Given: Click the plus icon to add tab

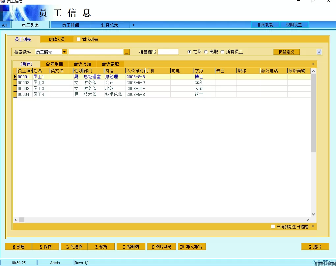Looking at the screenshot, I should [x=133, y=25].
